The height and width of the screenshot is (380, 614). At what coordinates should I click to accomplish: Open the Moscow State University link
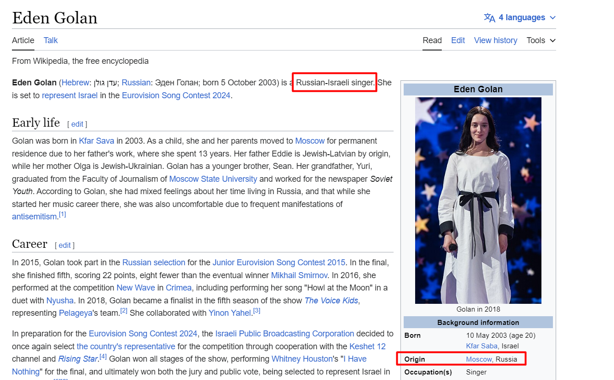coord(213,179)
